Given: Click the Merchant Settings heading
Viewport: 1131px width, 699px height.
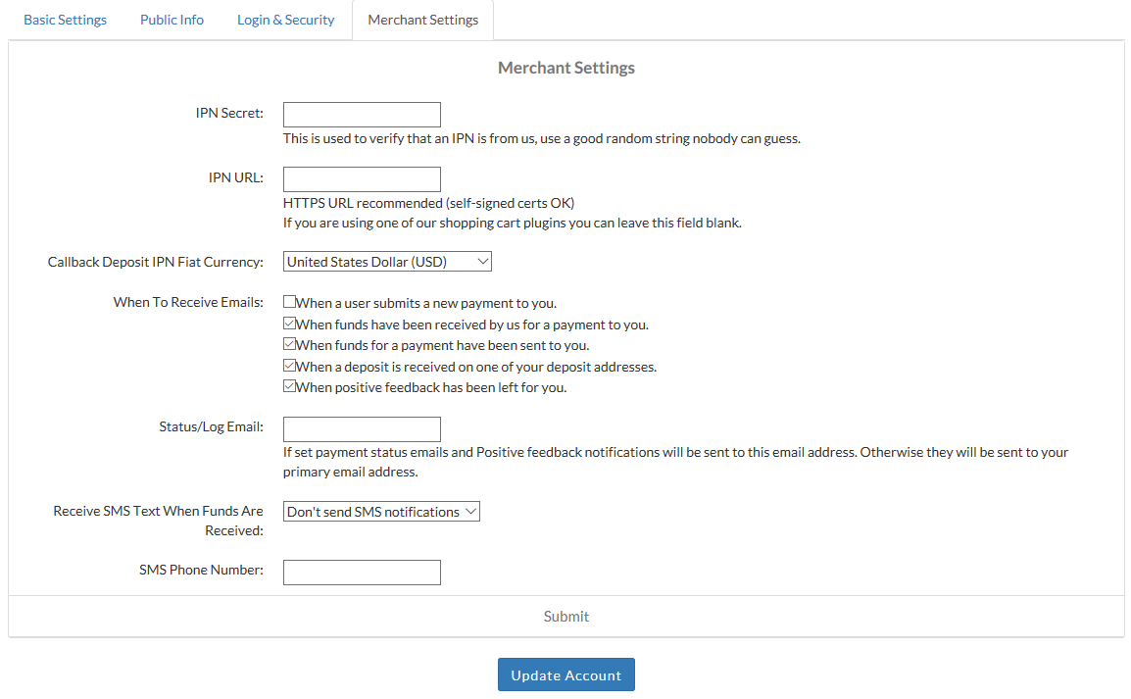Looking at the screenshot, I should [x=566, y=68].
